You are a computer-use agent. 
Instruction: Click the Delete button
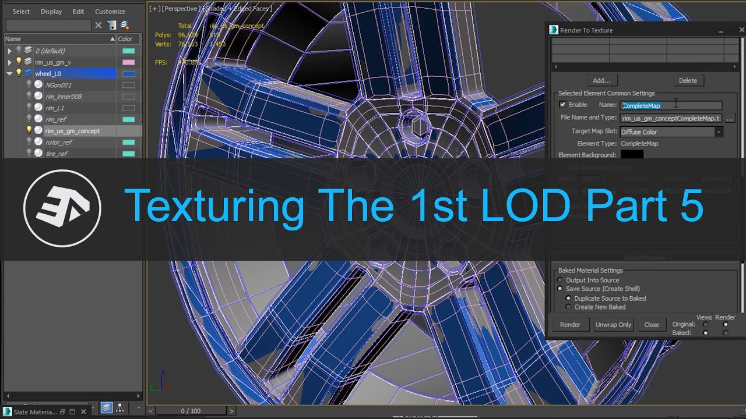(688, 80)
